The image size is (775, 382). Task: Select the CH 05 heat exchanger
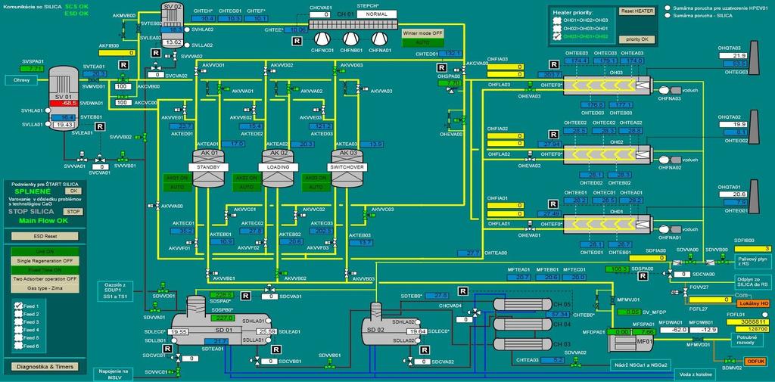pos(521,304)
